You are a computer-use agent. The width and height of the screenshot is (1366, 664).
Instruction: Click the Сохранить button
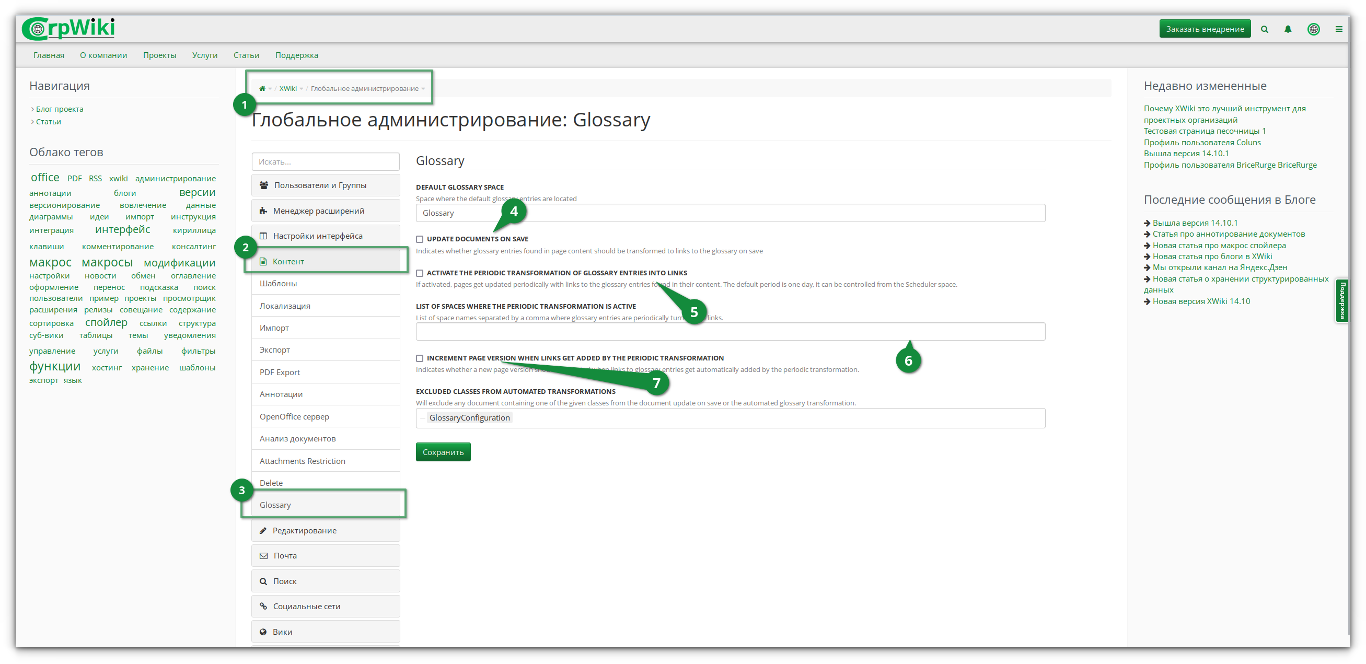(x=443, y=452)
